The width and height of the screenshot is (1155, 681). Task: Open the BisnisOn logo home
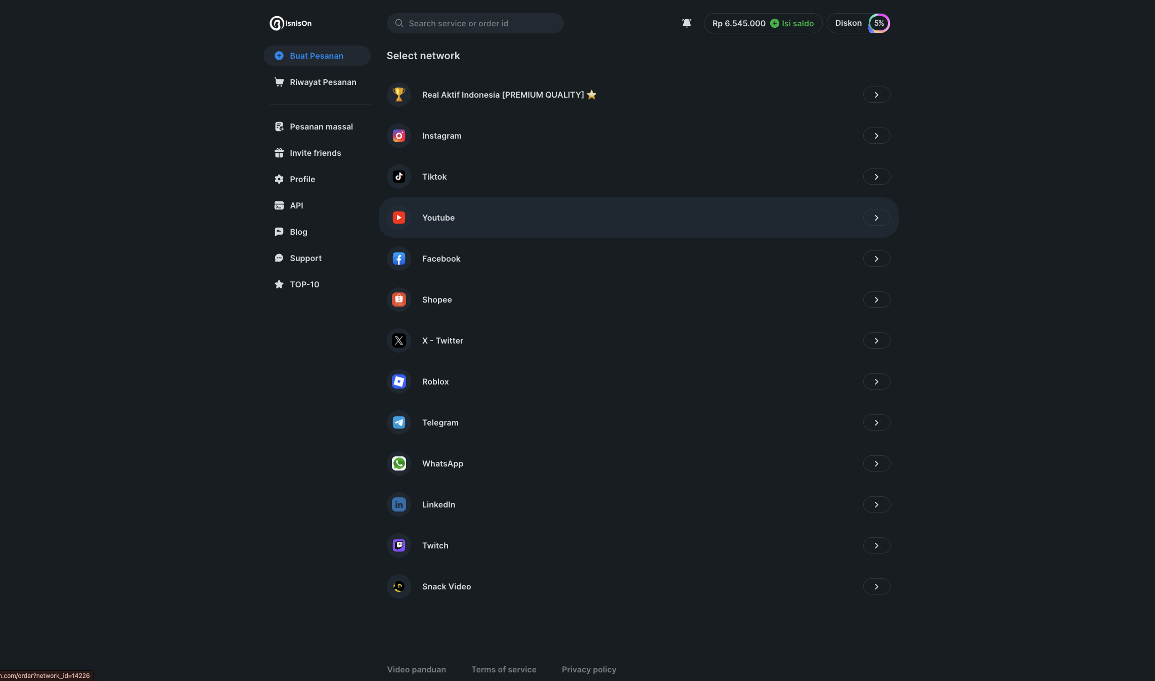[x=291, y=23]
